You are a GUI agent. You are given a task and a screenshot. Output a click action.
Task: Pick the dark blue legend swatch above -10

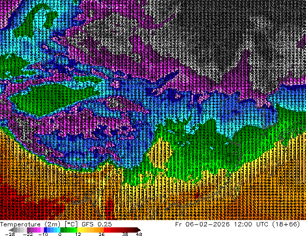pos(45,230)
